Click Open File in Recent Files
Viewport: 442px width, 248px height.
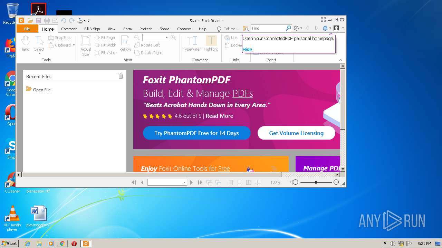point(38,90)
